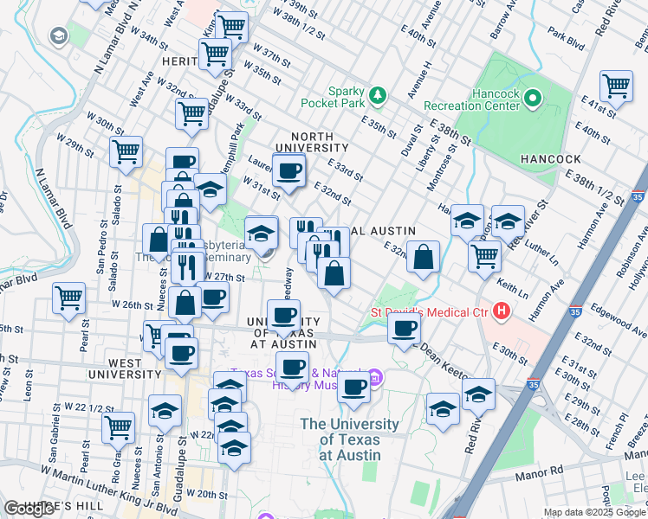
Task: Select the large University of Texas at Austin label
Action: 350,439
